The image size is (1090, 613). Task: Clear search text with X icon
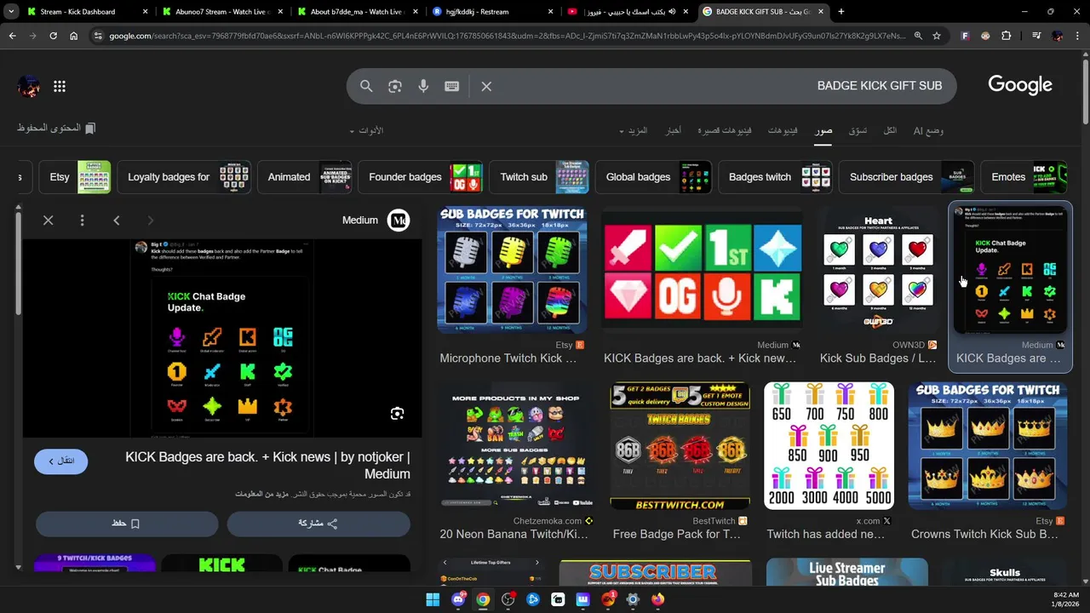[x=486, y=86]
